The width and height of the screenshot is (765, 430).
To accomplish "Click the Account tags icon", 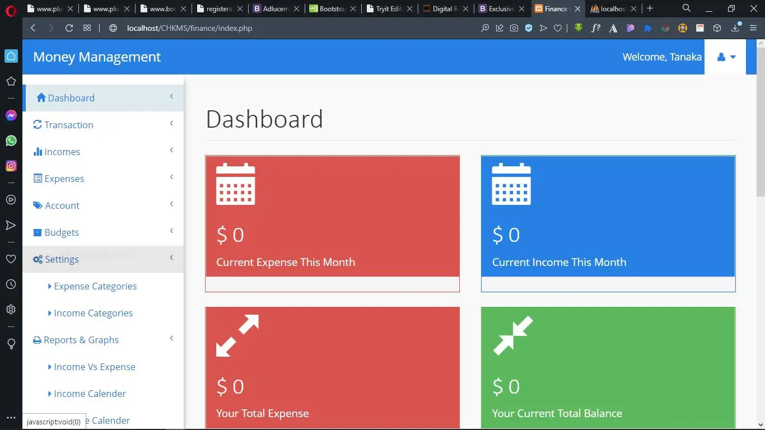I will click(38, 205).
